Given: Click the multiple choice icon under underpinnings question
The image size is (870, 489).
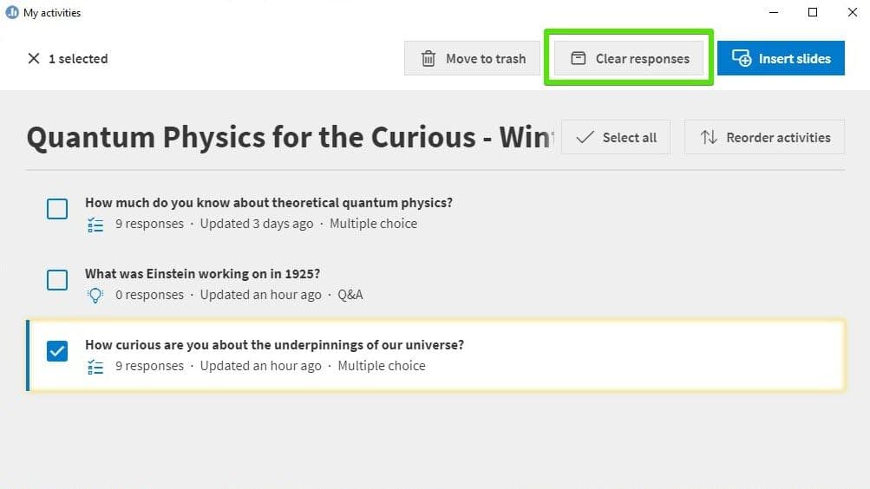Looking at the screenshot, I should [x=95, y=367].
